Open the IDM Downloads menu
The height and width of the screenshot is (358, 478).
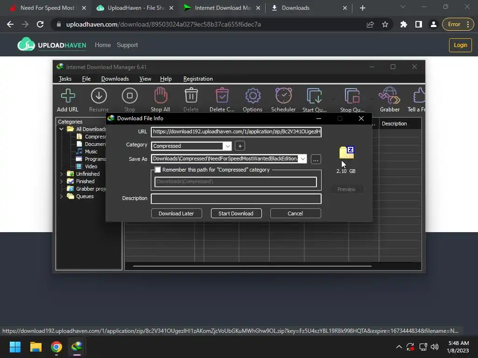(115, 79)
